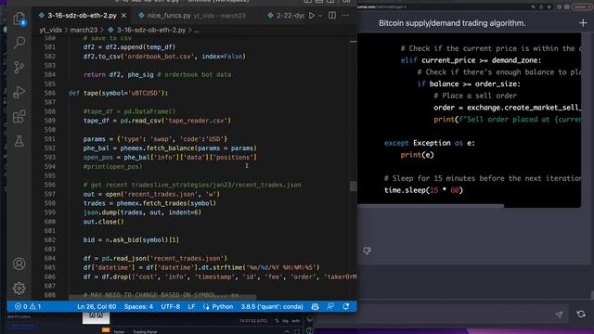This screenshot has height=334, width=594.
Task: Send the chat message arrow icon
Action: [559, 314]
